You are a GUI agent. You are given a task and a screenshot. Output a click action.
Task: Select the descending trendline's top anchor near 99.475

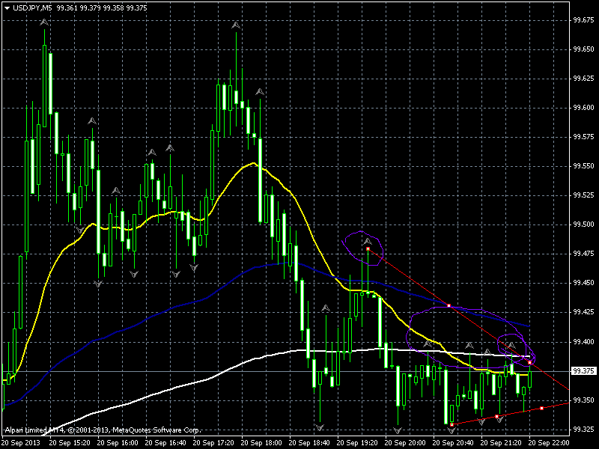click(368, 249)
